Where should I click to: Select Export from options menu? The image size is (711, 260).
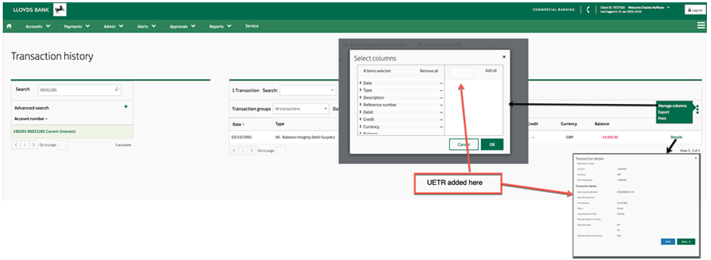coord(663,112)
